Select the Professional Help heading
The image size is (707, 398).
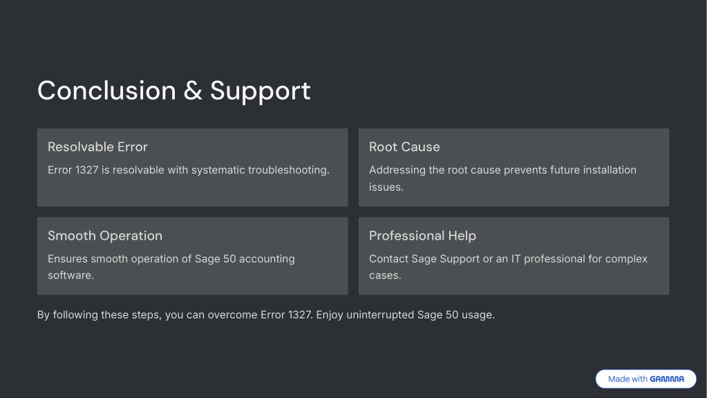(x=422, y=236)
